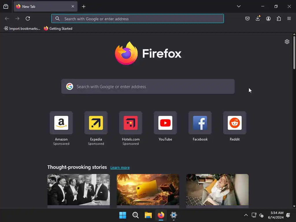Open muted volume tray icon
This screenshot has width=296, height=222.
(261, 215)
